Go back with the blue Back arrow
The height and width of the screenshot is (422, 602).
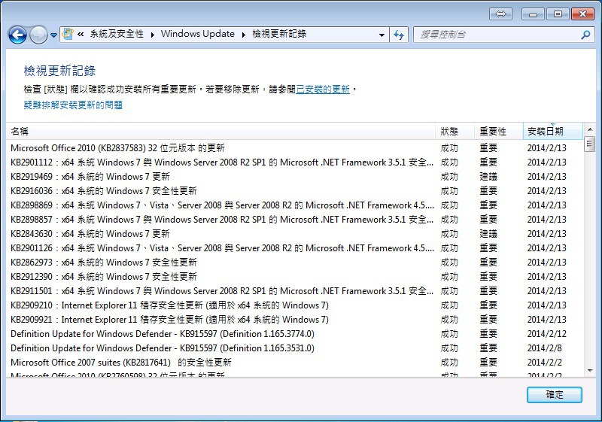(x=17, y=35)
